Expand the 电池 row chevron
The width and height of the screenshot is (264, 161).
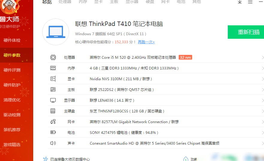263,133
